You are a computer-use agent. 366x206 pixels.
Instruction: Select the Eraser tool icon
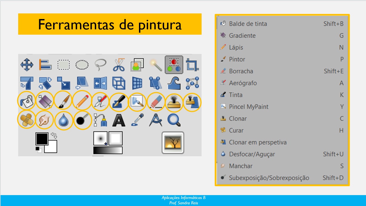(x=156, y=101)
